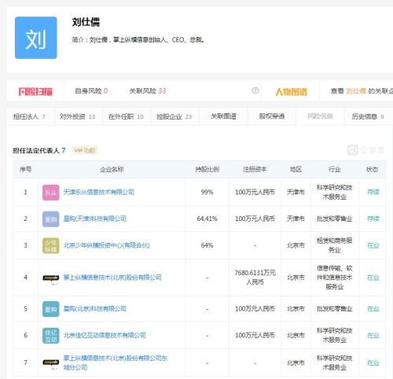Click the teal 佳亿互动 company logo
Screen dimensions: 393x379
[51, 336]
